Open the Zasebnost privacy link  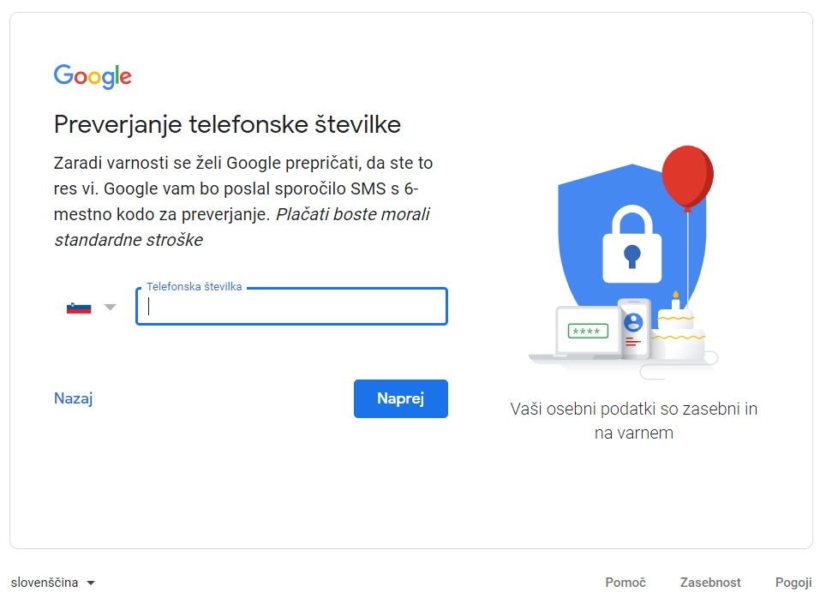click(710, 583)
